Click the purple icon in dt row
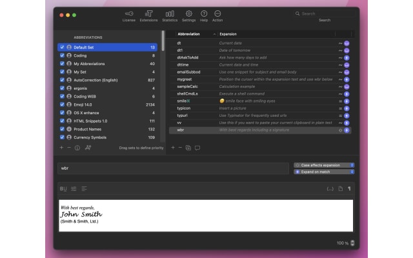Viewport: 413px width, 258px height. pyautogui.click(x=347, y=43)
